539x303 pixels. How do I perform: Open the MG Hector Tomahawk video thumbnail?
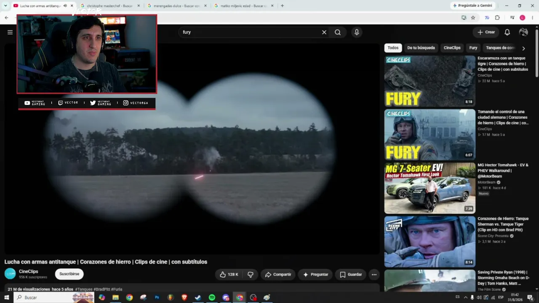click(430, 188)
